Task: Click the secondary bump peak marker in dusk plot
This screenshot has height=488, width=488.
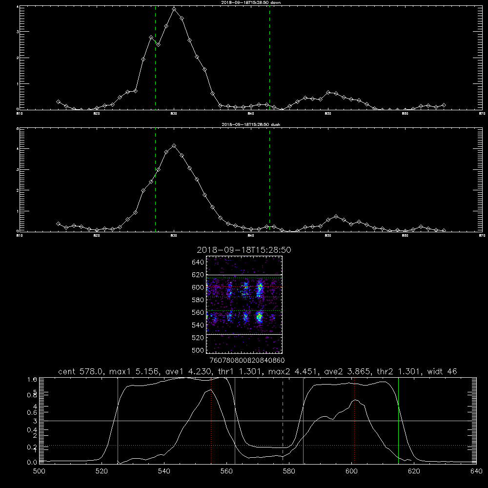Action: click(x=336, y=216)
